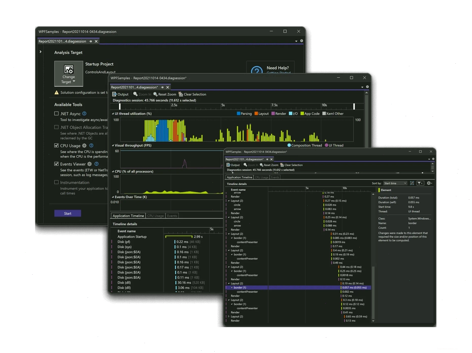Enable the Instrumentation tool checkbox
This screenshot has height=353, width=472.
point(56,182)
